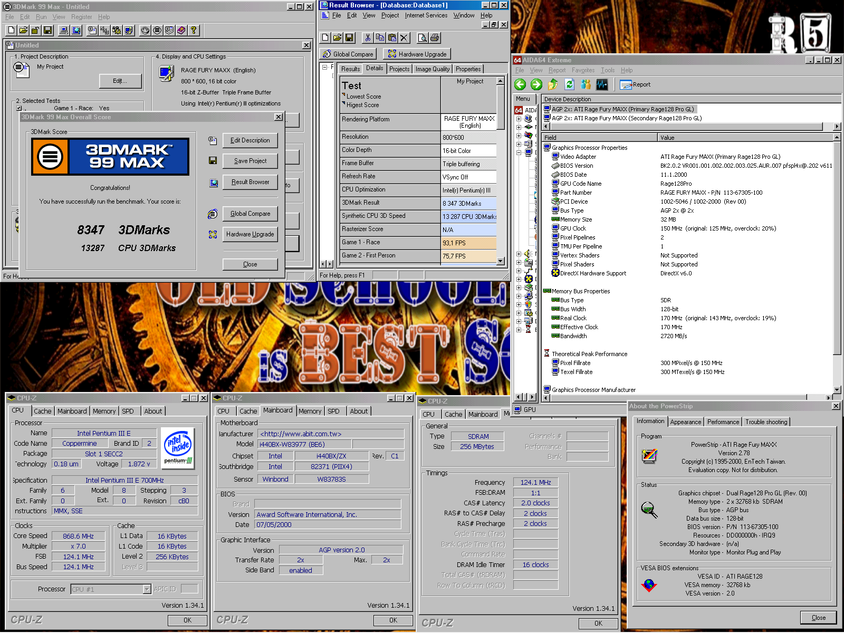This screenshot has width=844, height=633.
Task: Click Open folder icon in 3DMark toolbar
Action: point(23,30)
